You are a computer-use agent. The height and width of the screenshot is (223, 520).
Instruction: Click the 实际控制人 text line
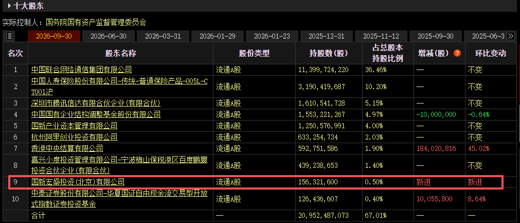click(74, 23)
